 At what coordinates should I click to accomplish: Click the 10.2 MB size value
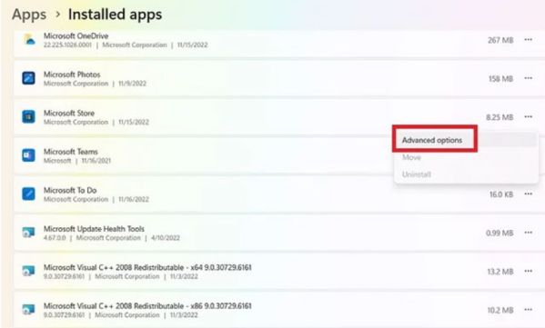click(x=500, y=311)
